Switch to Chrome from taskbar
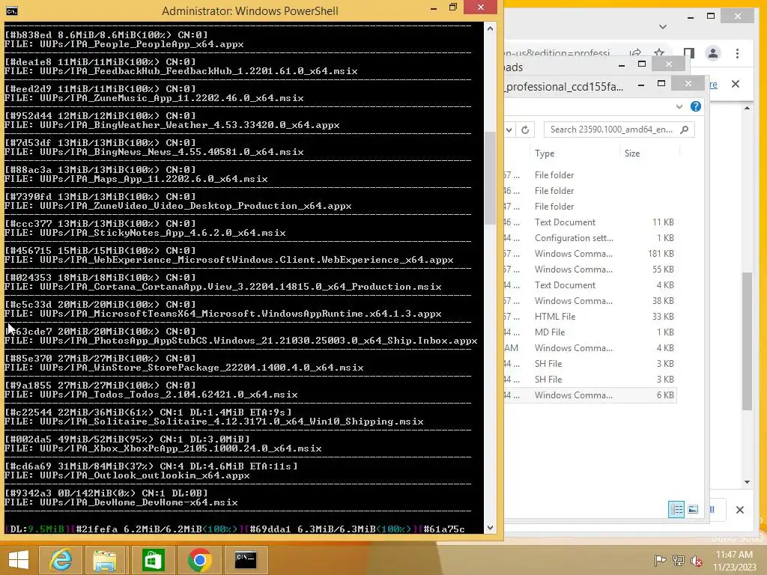767x575 pixels. click(x=199, y=559)
